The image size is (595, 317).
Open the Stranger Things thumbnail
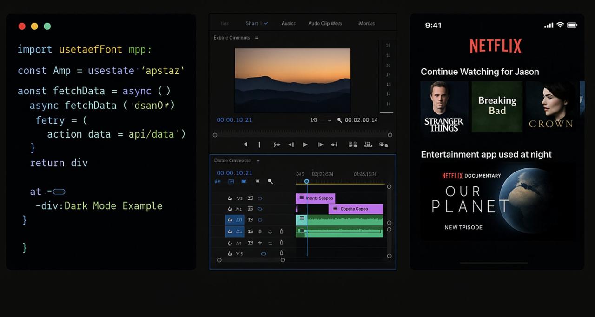(x=444, y=107)
